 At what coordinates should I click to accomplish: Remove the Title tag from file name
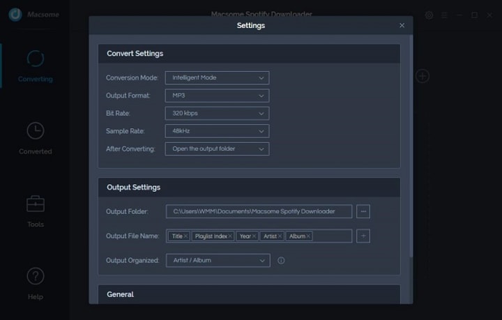tap(185, 236)
